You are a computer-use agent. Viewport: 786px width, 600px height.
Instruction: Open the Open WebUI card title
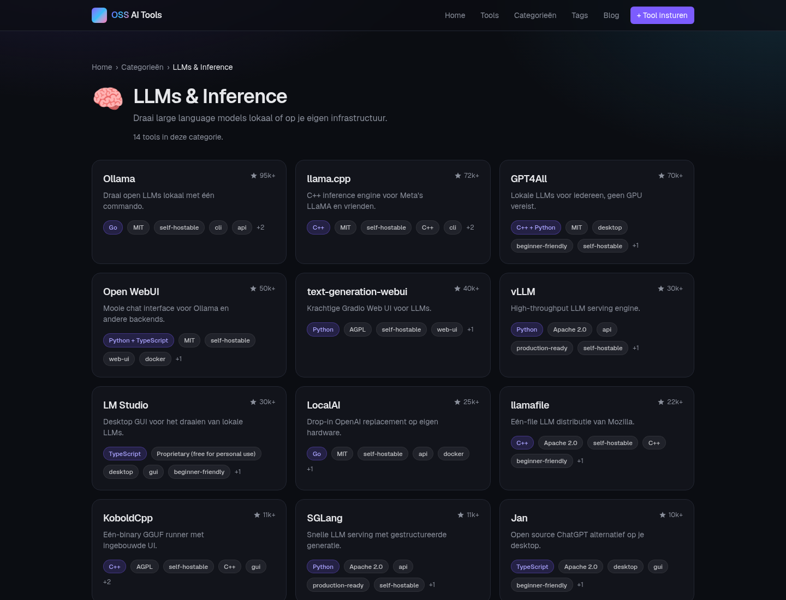tap(131, 292)
